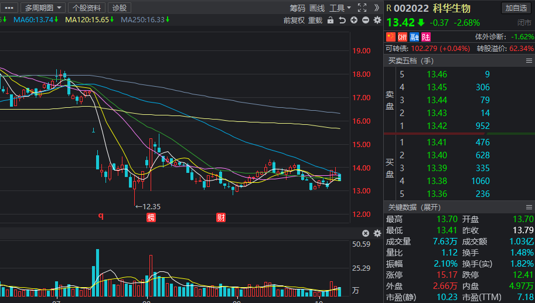This screenshot has height=303, width=535.
Task: Click the 体外诊断 sector link
Action: point(490,36)
